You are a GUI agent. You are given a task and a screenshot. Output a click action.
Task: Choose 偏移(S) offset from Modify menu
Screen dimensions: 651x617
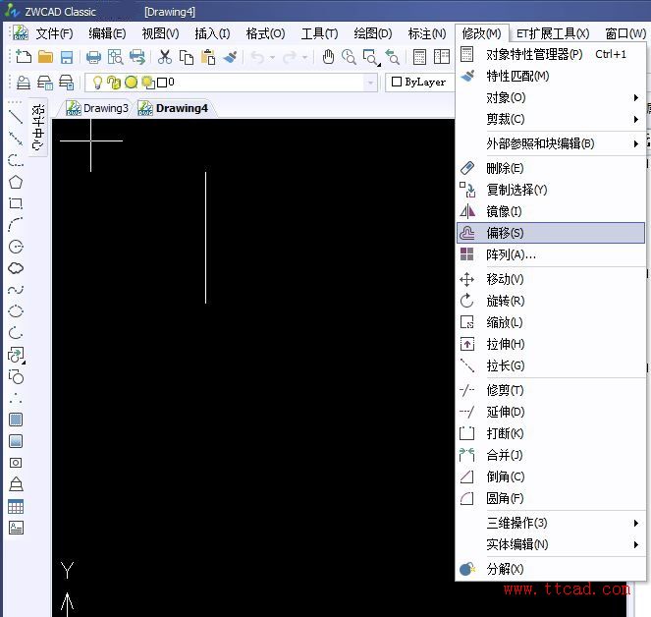[551, 233]
